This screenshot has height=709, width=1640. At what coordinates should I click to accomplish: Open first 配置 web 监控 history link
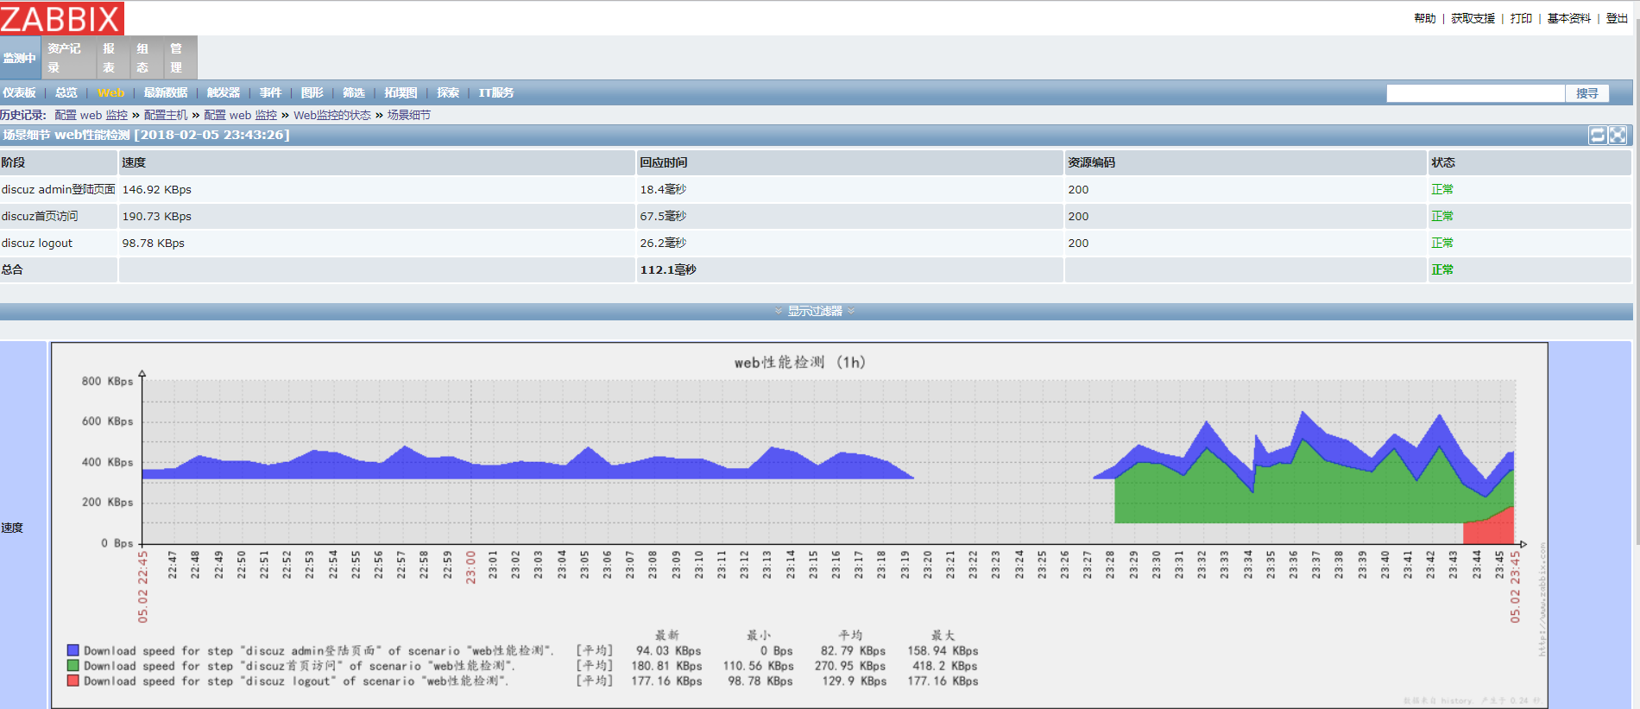coord(91,115)
